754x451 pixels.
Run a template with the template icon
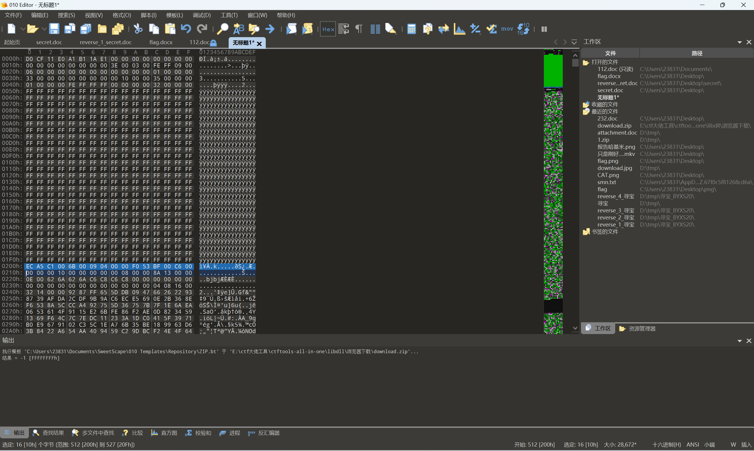pos(308,29)
